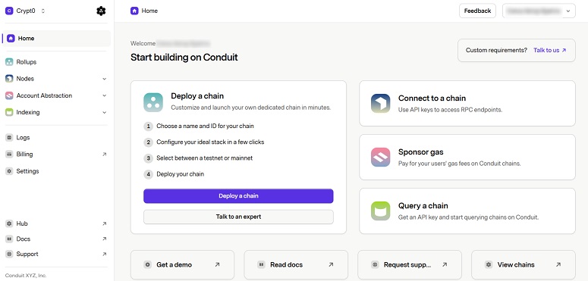The width and height of the screenshot is (588, 281).
Task: Click the Connect to a chain icon
Action: [x=381, y=103]
